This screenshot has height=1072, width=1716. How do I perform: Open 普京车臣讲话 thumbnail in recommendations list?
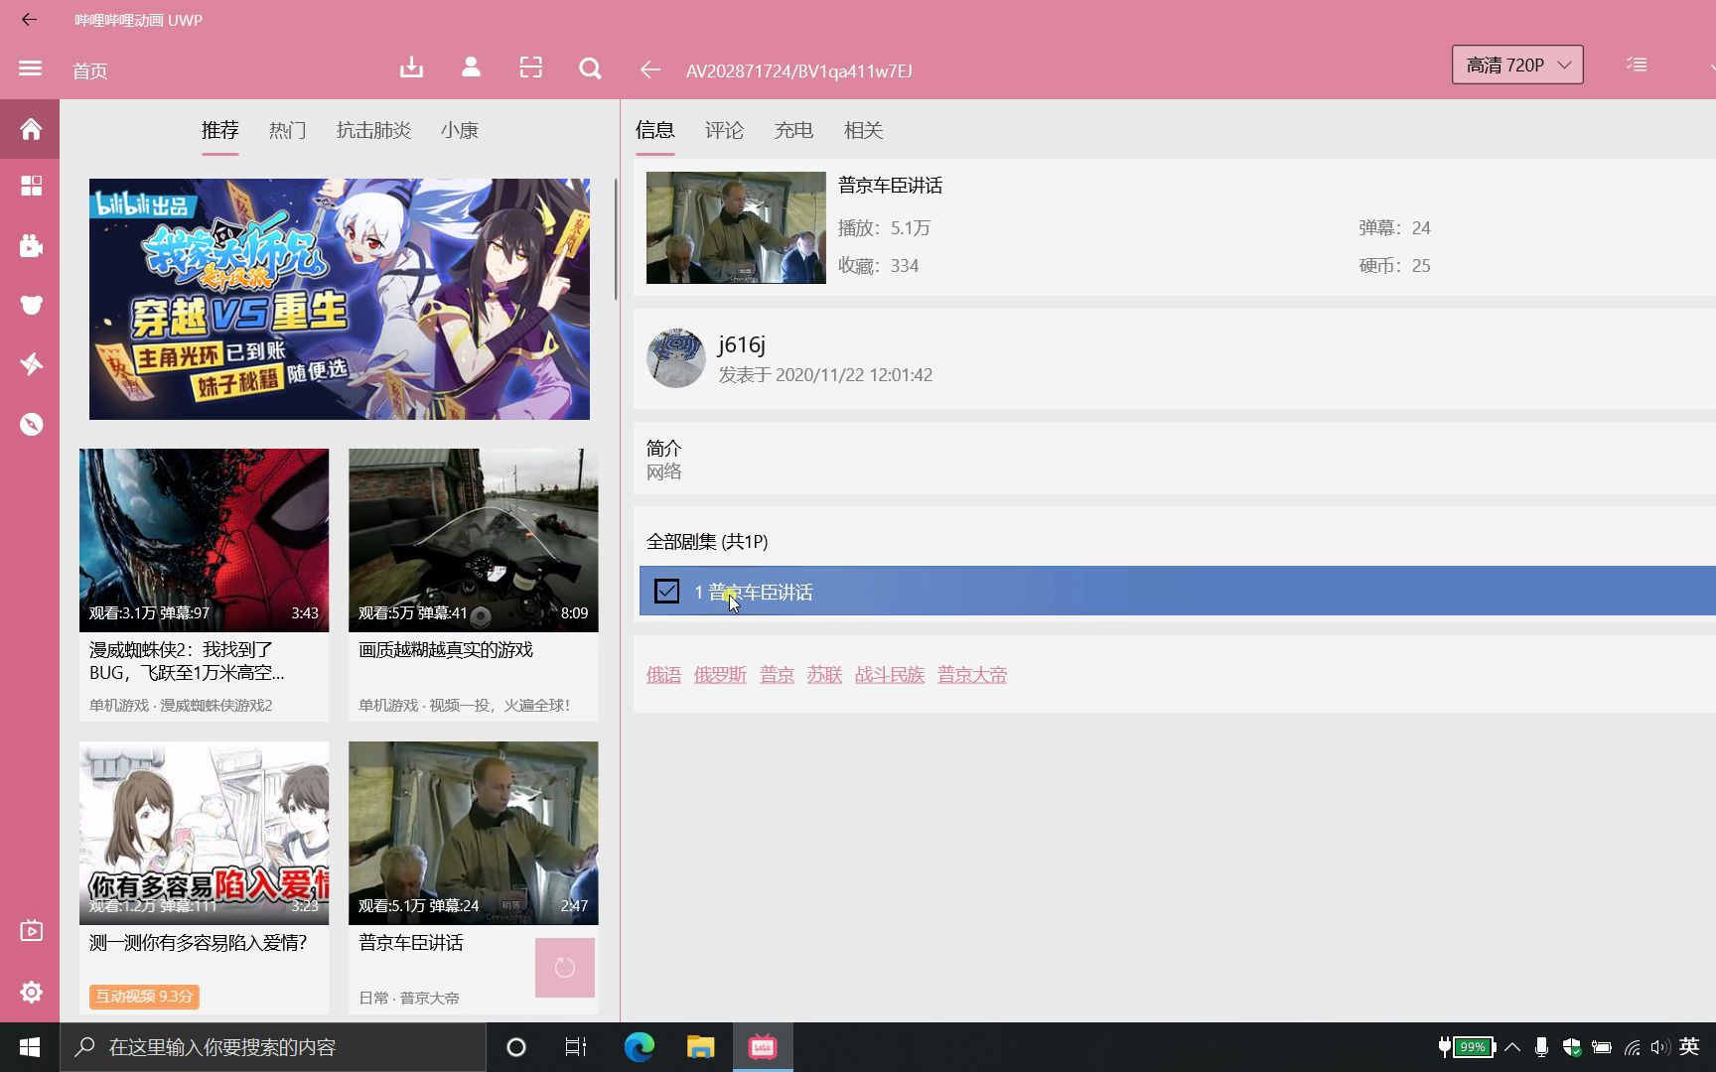474,833
